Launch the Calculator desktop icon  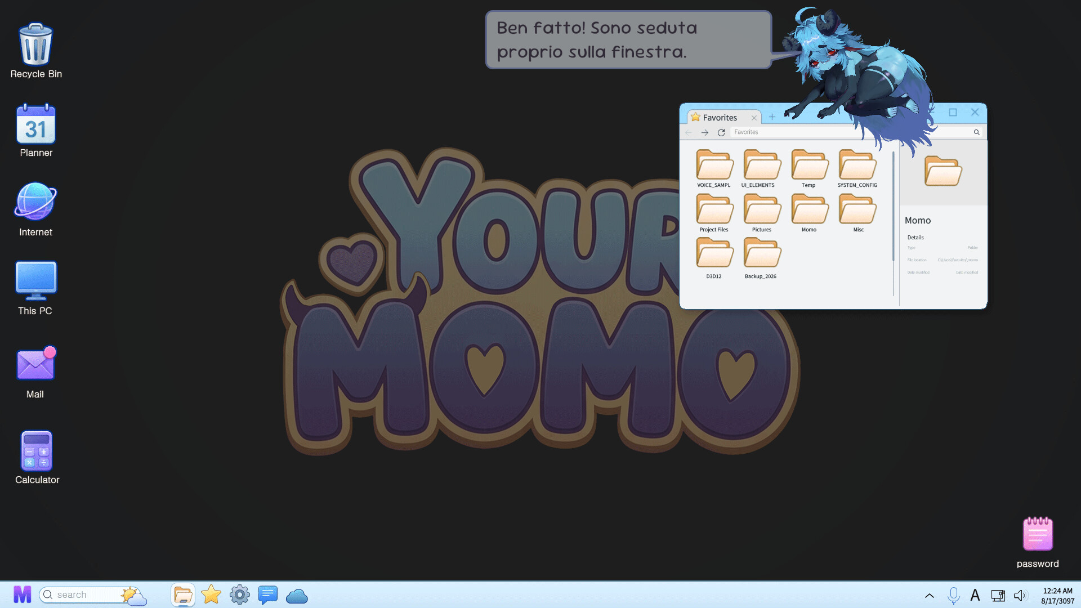point(37,457)
